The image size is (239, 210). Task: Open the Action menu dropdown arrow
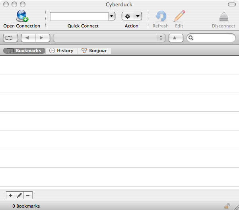(138, 16)
